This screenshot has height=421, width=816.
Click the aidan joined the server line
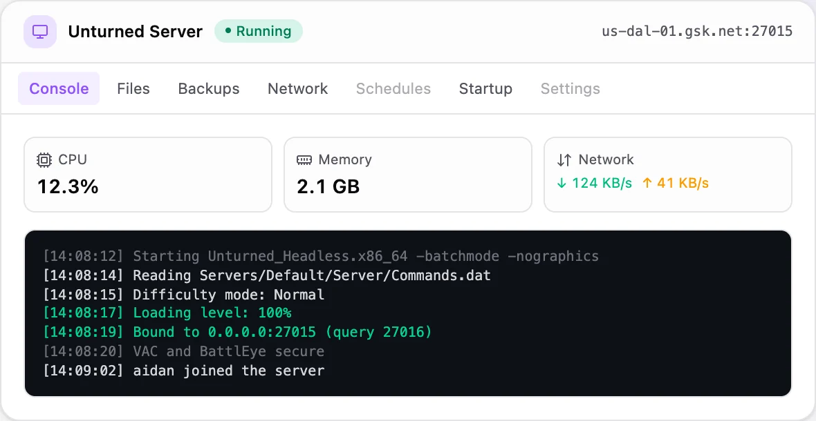click(184, 371)
